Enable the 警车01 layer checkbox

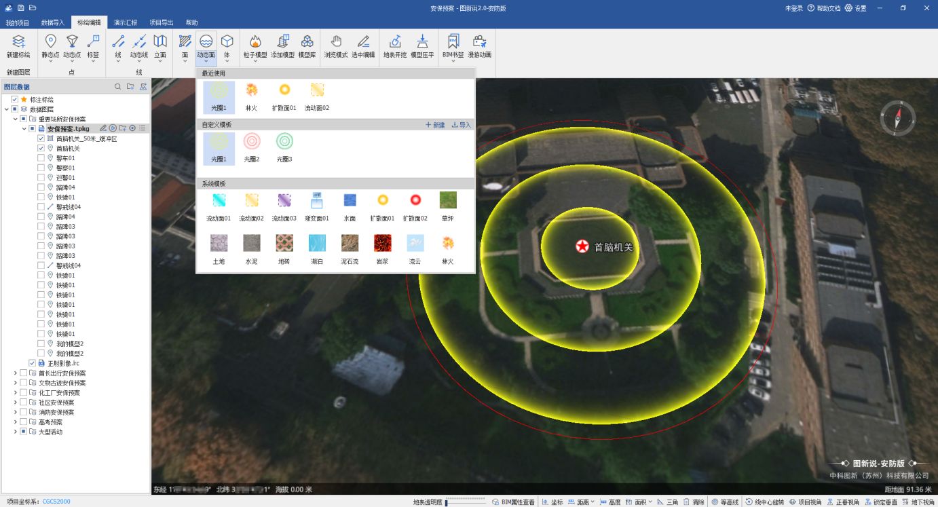[41, 158]
